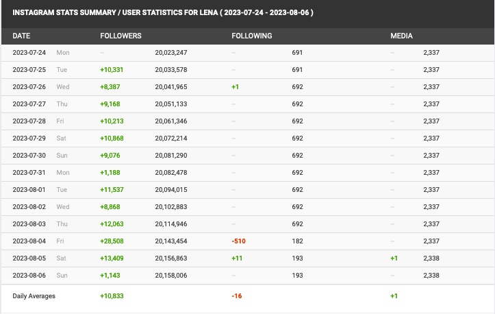Click following count 193 on 2023-08-05
495x314 pixels.
(x=297, y=258)
